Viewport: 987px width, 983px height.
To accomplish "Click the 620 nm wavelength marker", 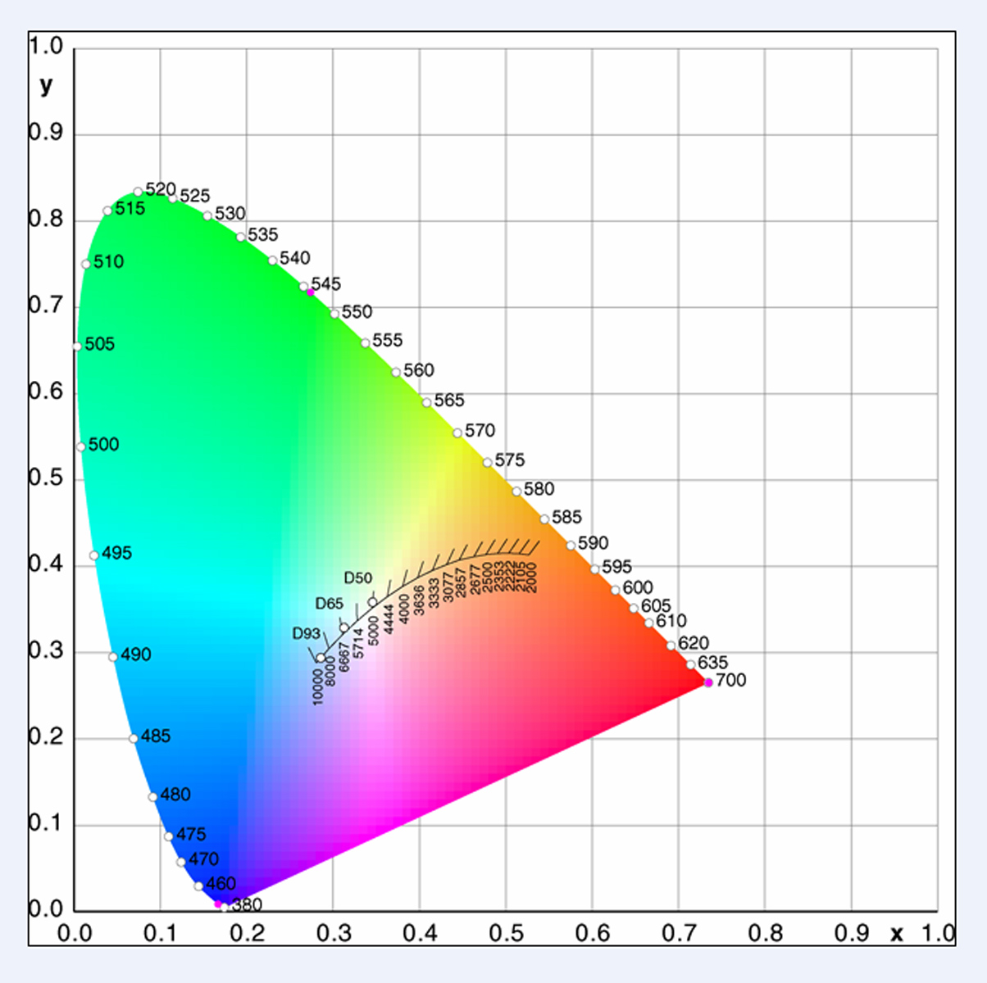I will tap(671, 646).
